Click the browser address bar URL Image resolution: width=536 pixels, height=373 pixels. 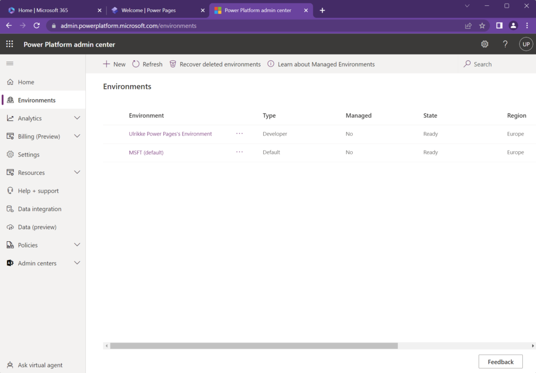pos(129,26)
